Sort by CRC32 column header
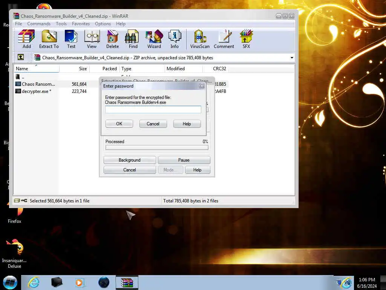The width and height of the screenshot is (386, 290). [x=216, y=69]
